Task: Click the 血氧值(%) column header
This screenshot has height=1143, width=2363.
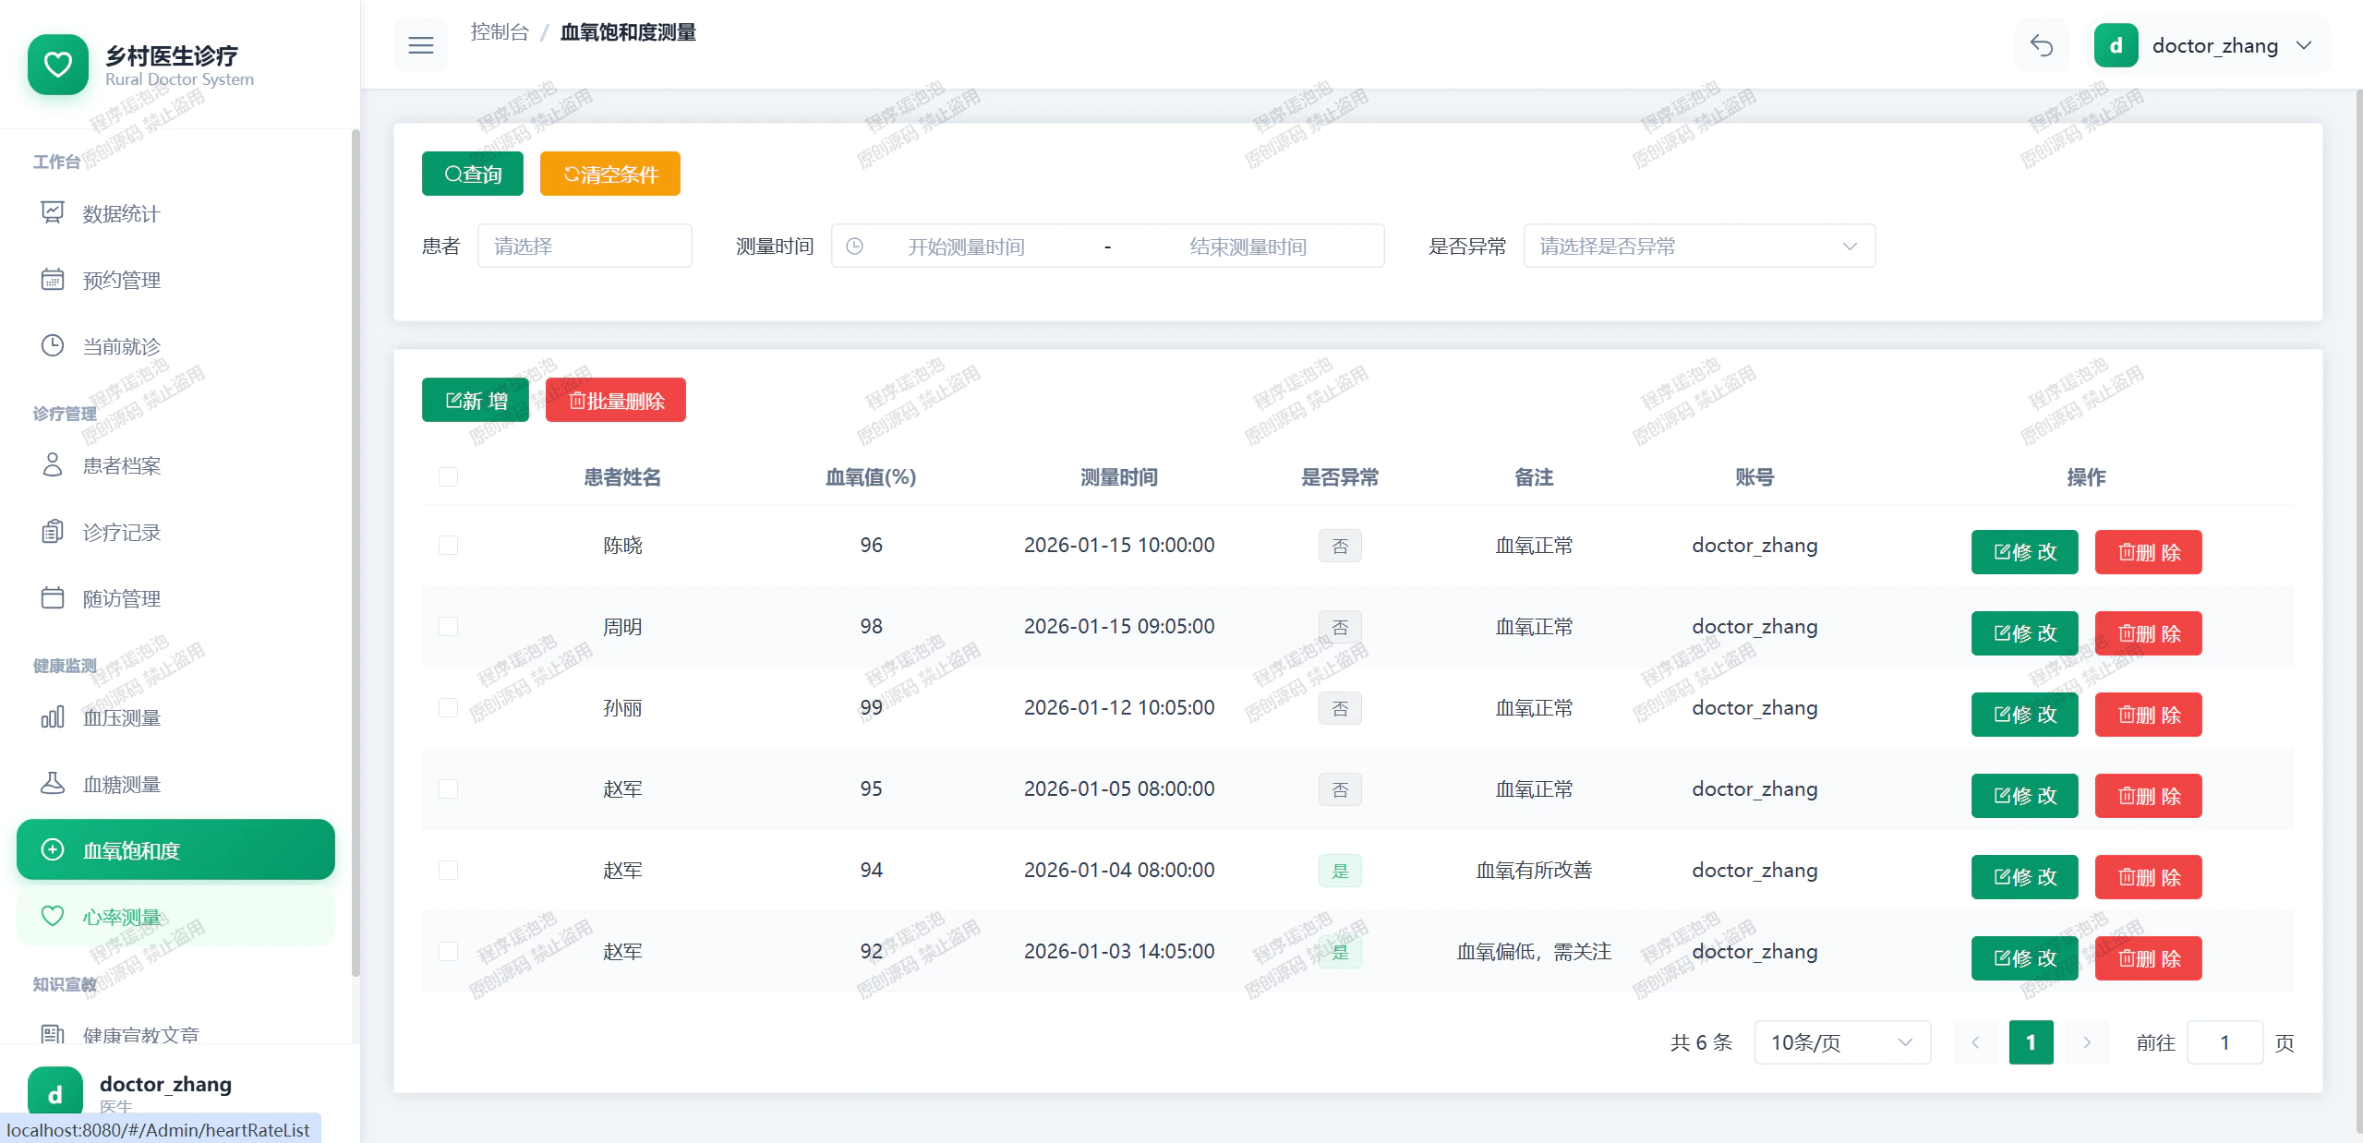Action: [x=871, y=477]
